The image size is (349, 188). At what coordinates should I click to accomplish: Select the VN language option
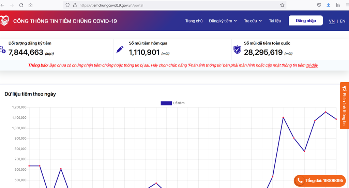pyautogui.click(x=332, y=21)
